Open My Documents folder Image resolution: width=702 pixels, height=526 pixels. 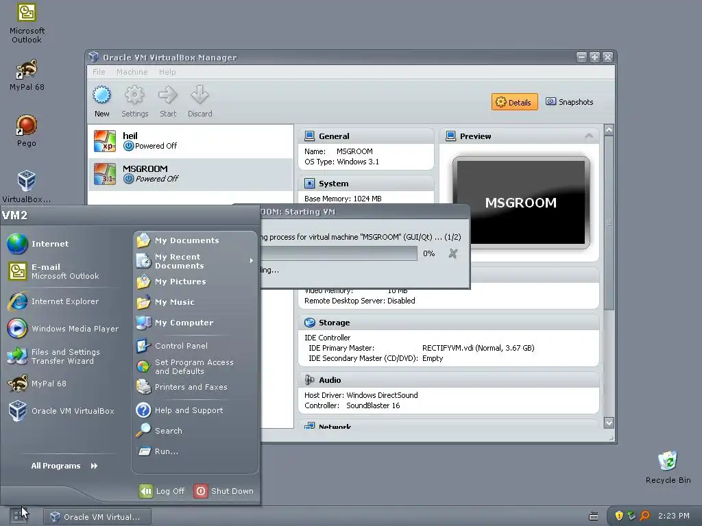195,240
